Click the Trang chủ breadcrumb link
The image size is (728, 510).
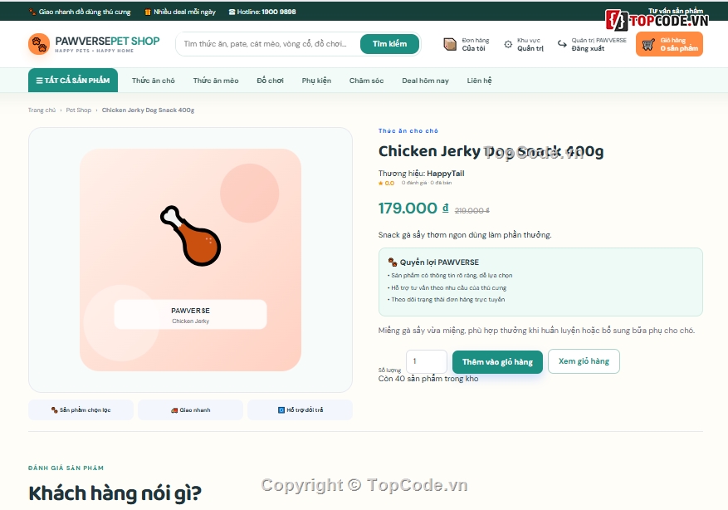pos(42,110)
